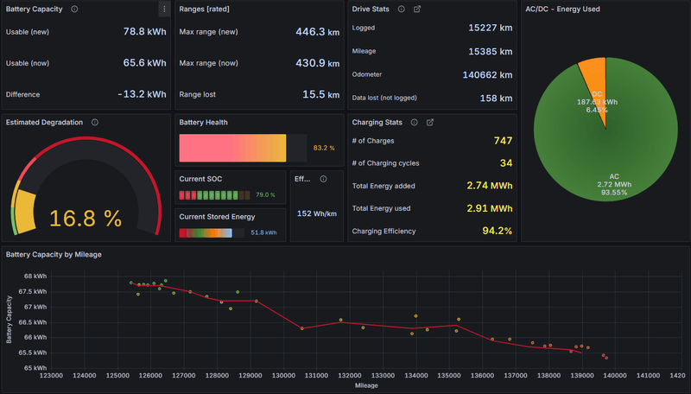This screenshot has width=691, height=394.
Task: Click the 68 kWh y-axis label
Action: coord(35,276)
